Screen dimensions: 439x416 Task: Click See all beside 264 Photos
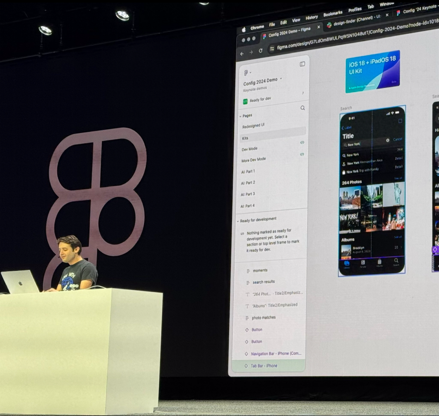click(398, 178)
